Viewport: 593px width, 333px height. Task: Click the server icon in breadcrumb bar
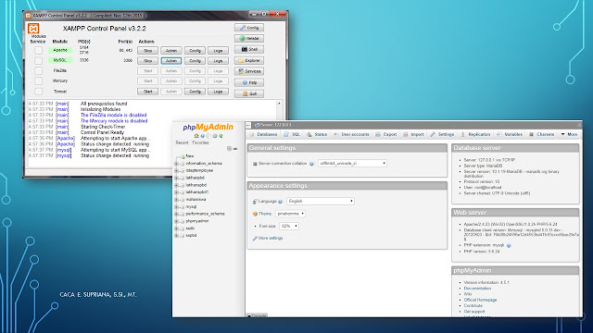[x=258, y=125]
